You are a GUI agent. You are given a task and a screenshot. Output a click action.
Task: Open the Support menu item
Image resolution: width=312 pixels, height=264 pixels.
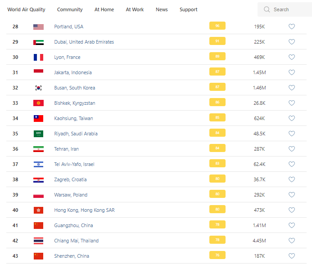[188, 9]
